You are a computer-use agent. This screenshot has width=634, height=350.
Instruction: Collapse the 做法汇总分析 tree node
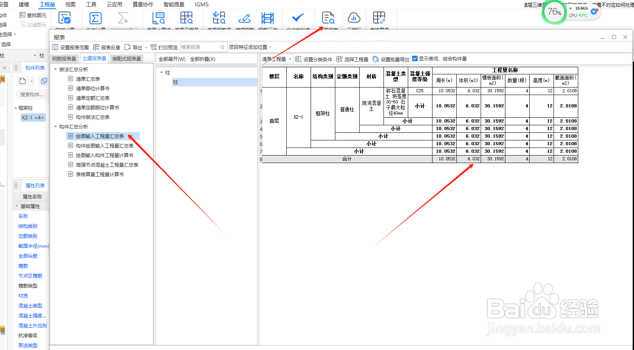[x=56, y=69]
